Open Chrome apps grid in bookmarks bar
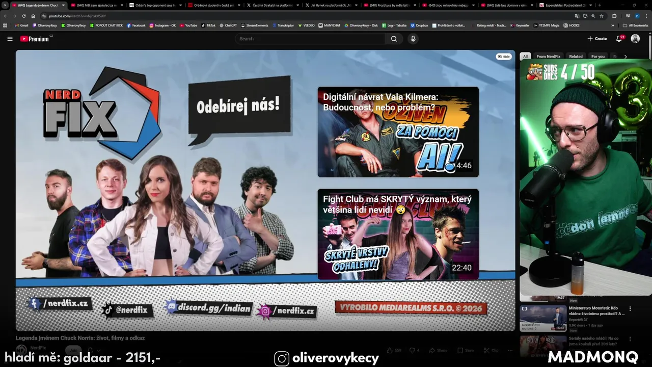Image resolution: width=652 pixels, height=367 pixels. click(5, 25)
